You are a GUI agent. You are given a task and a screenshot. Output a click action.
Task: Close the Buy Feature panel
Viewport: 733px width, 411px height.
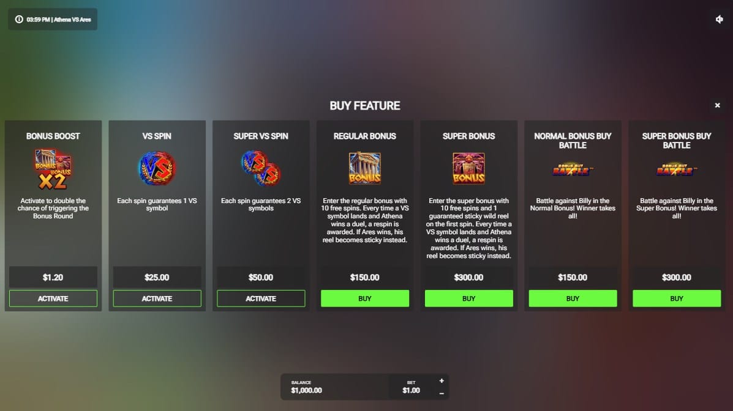[717, 106]
